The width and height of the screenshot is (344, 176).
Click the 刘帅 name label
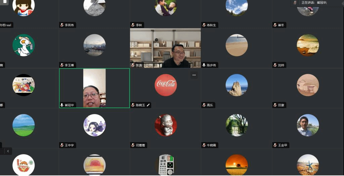point(281,65)
